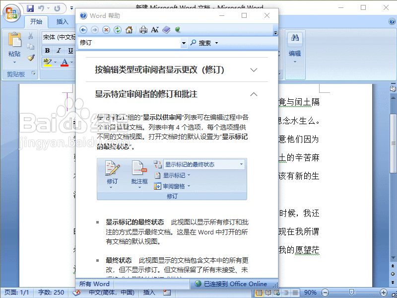Click 已连接到 Office Online status button
This screenshot has width=397, height=298.
[233, 284]
